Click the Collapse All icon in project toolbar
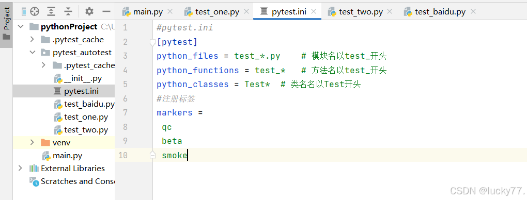The height and width of the screenshot is (200, 527). tap(68, 12)
